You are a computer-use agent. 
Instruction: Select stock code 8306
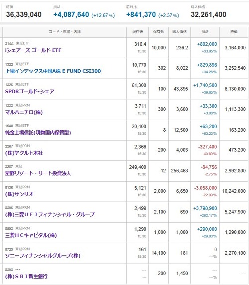click(x=9, y=208)
